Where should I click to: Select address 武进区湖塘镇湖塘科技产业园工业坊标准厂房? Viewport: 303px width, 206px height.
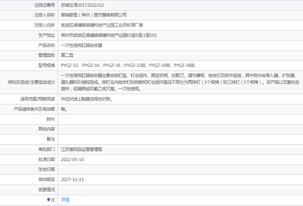(x=102, y=25)
